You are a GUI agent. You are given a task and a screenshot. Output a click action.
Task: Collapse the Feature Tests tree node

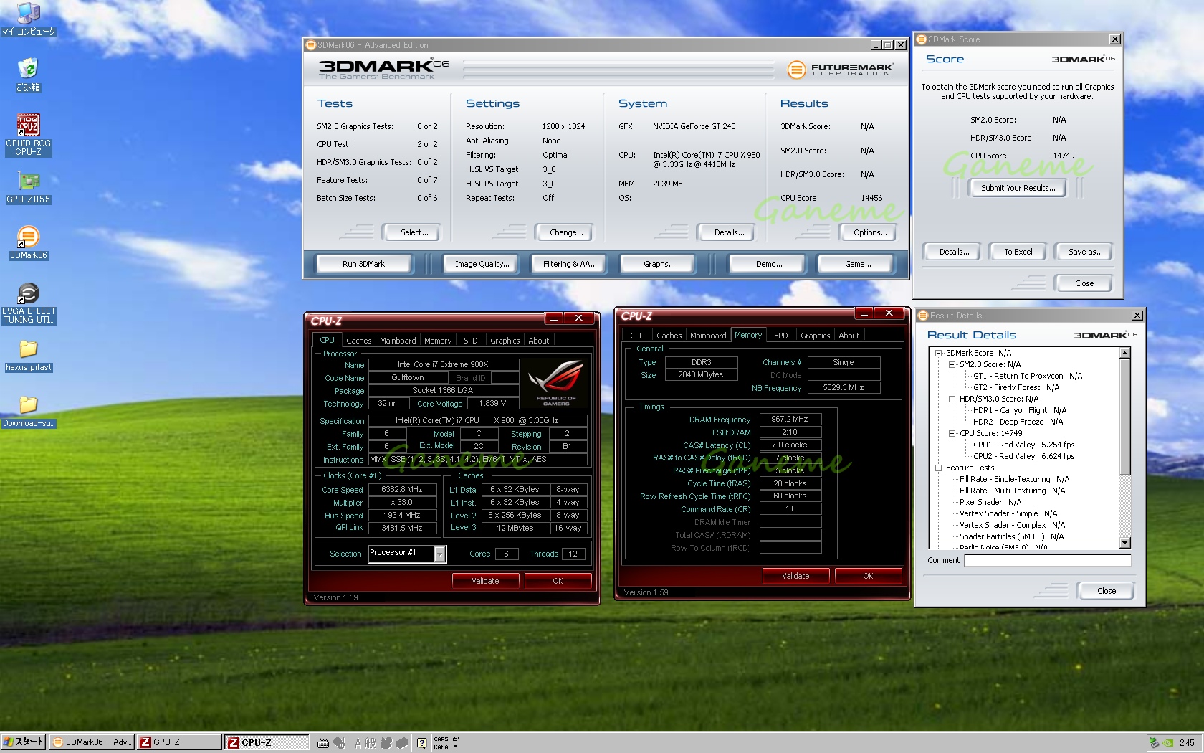coord(938,468)
